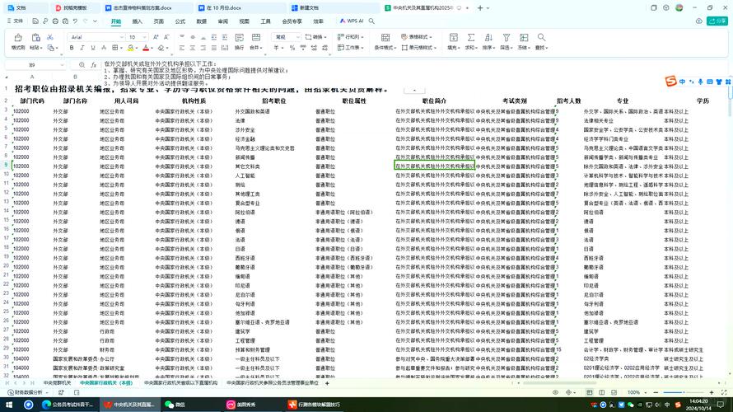Switch to the 插入 ribbon tab
This screenshot has width=733, height=412.
click(x=137, y=21)
